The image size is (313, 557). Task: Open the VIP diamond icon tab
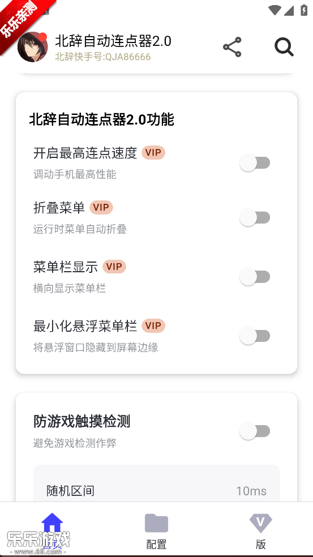(260, 523)
